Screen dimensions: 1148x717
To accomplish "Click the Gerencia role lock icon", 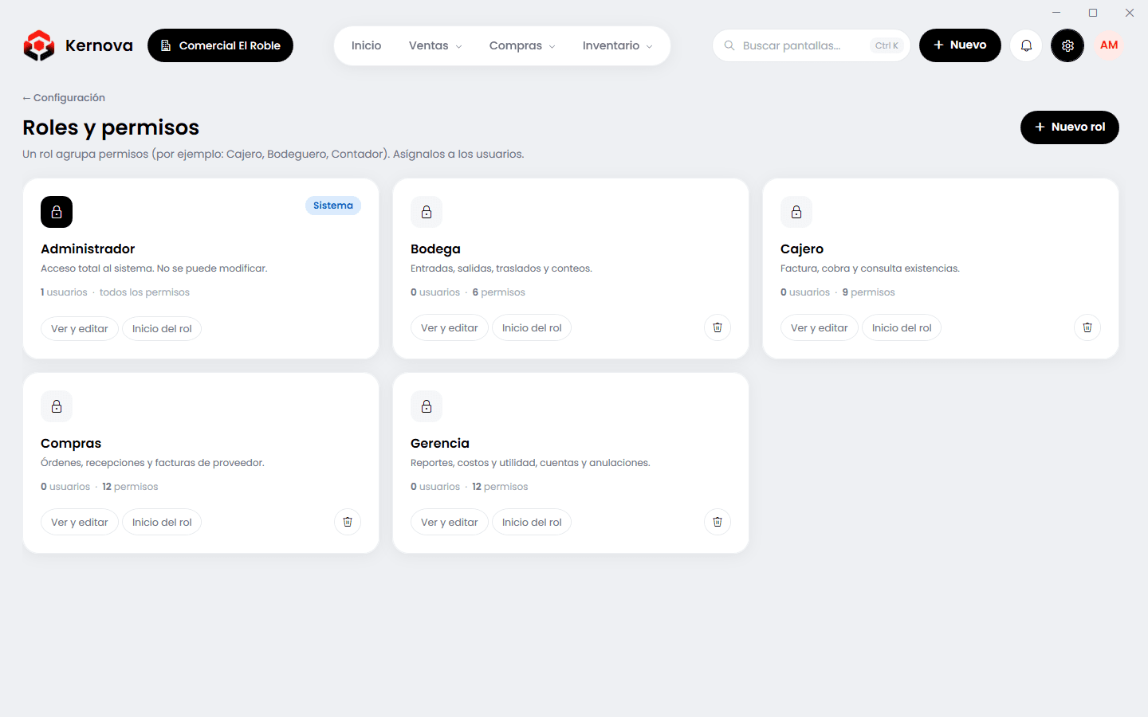I will pos(427,406).
